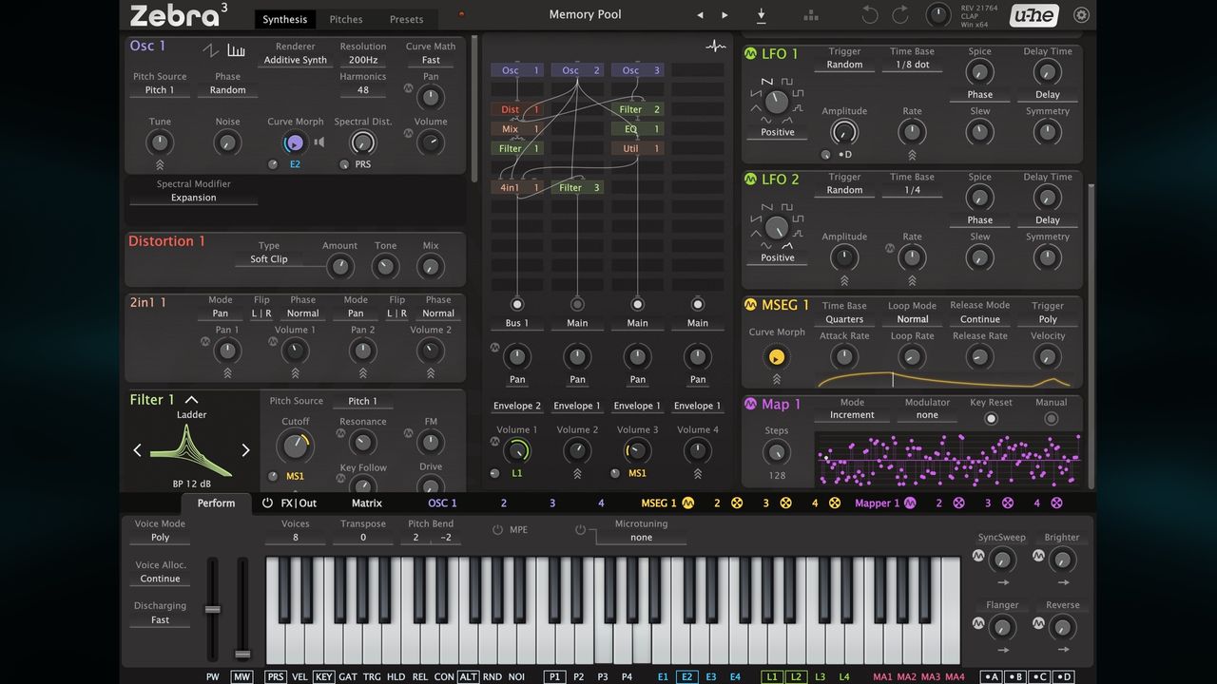The image size is (1217, 684).
Task: Click the grid blocks icon in header
Action: (811, 15)
